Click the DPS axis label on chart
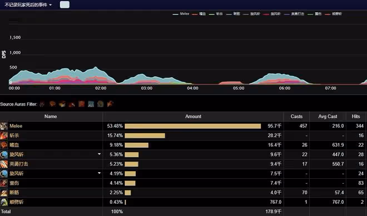The width and height of the screenshot is (367, 216). (x=3, y=54)
